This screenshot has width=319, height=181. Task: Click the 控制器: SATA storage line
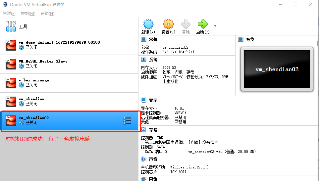coord(153,147)
